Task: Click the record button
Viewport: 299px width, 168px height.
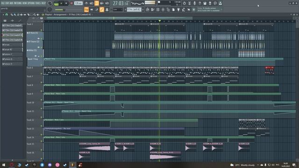Action: (71, 3)
